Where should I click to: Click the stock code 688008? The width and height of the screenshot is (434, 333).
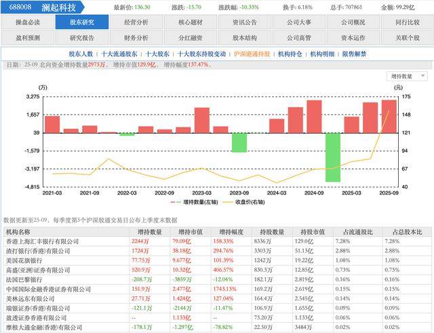click(x=20, y=7)
